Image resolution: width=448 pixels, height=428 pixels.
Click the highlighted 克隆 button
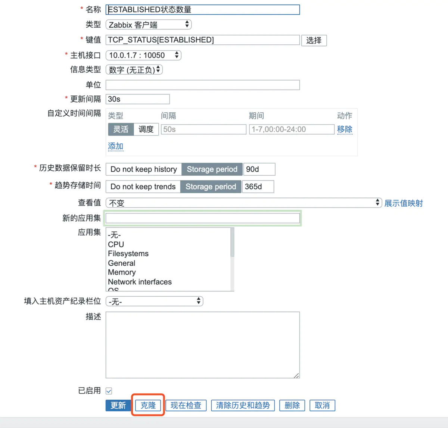pyautogui.click(x=148, y=405)
